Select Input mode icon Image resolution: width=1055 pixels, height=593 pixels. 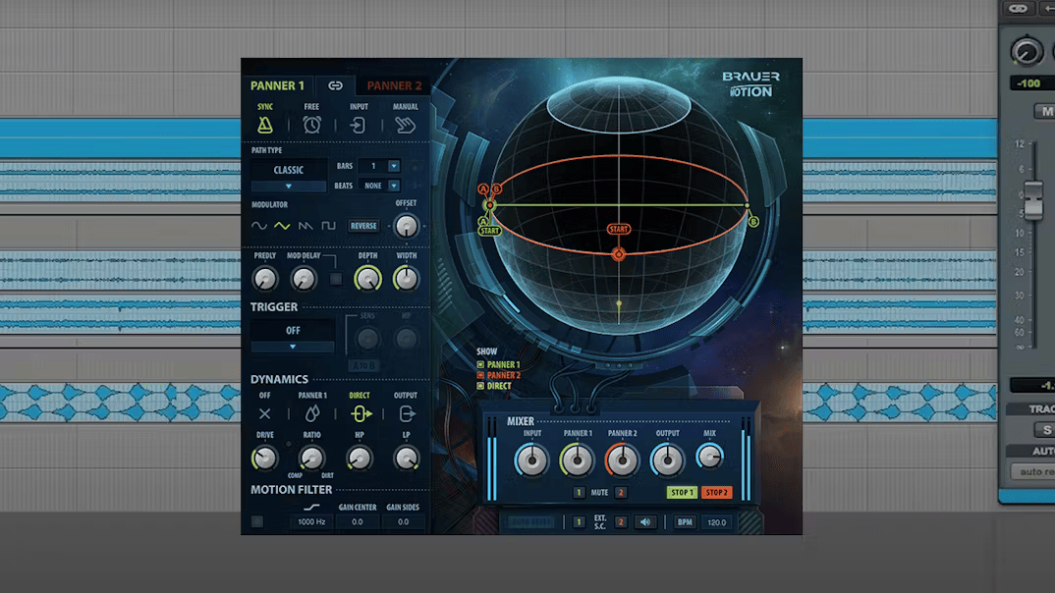pos(358,125)
